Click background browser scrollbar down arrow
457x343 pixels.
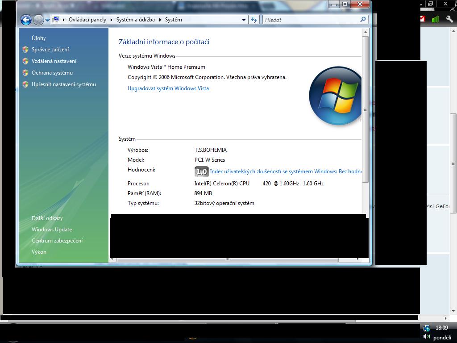point(454,311)
